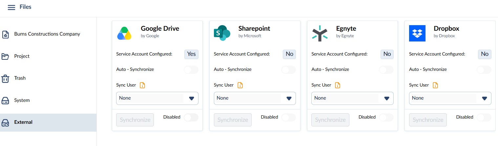Screen dimensions: 498x146
Task: Click the Trash bin icon in sidebar
Action: (x=5, y=78)
